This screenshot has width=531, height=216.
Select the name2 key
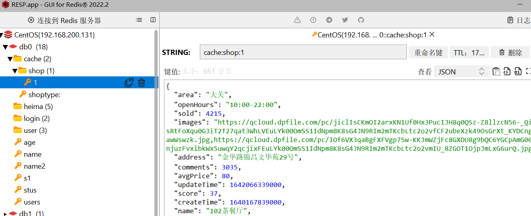click(35, 166)
